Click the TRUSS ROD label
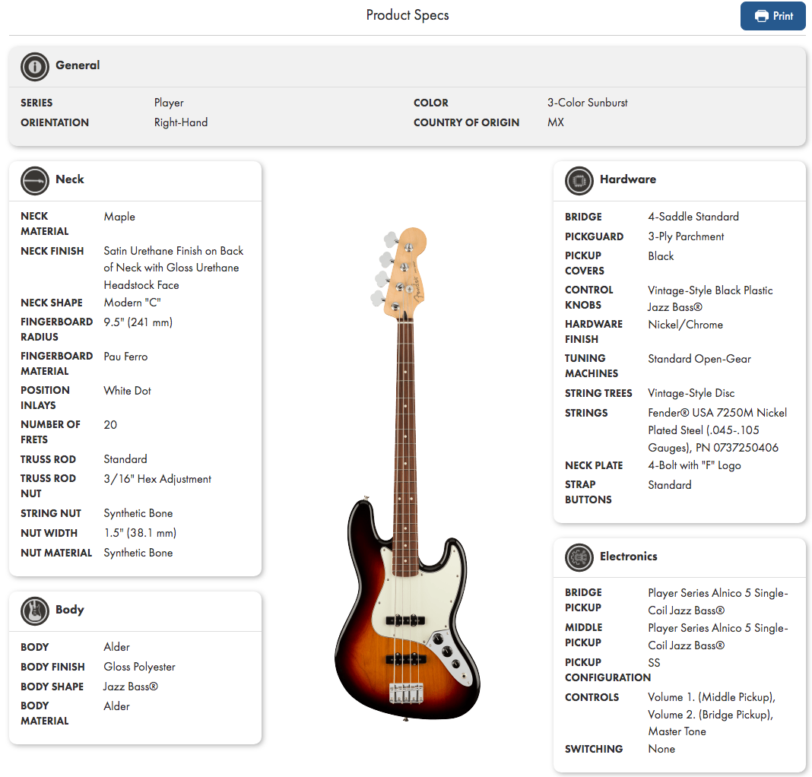 coord(48,459)
